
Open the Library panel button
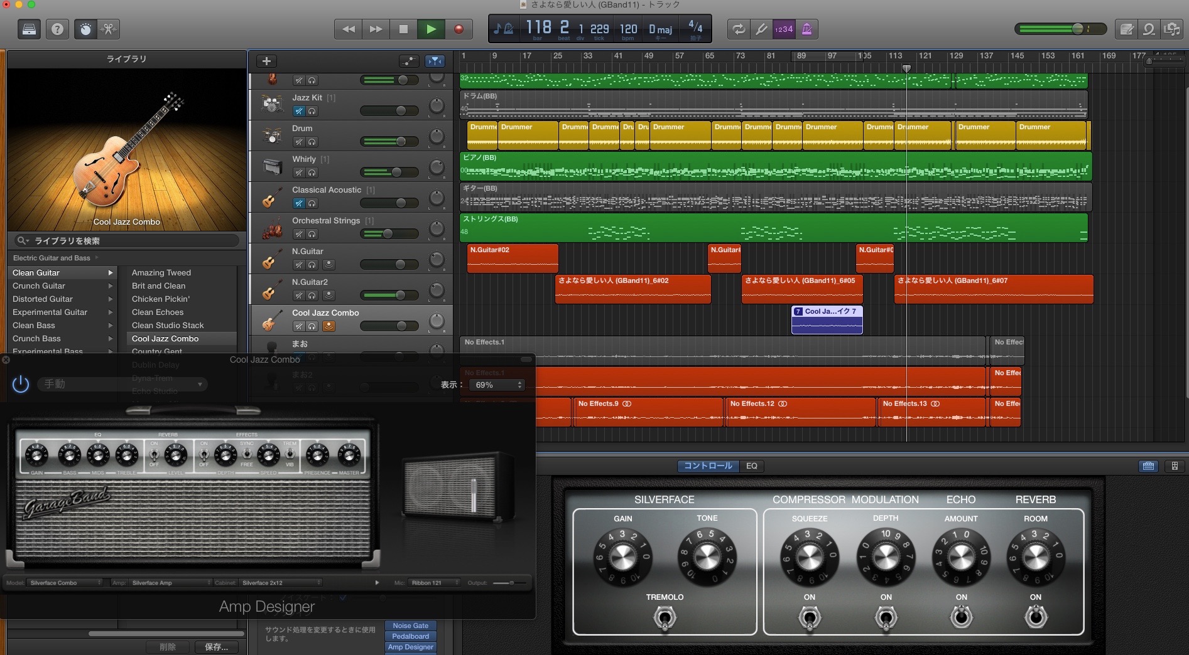click(x=29, y=29)
